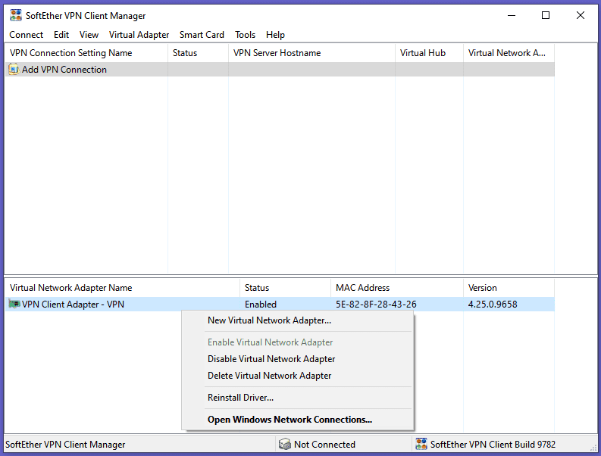The width and height of the screenshot is (601, 456).
Task: Click the adapter list Status column header
Action: click(285, 288)
